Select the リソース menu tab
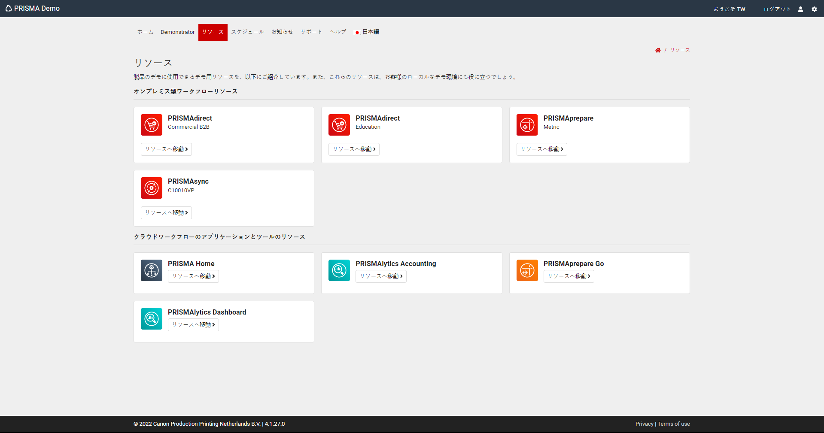Viewport: 824px width, 433px height. pyautogui.click(x=213, y=32)
